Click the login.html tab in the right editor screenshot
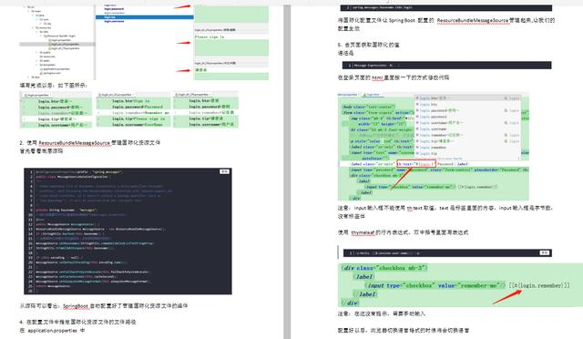Screen dimensions: 583x339 coord(372,95)
